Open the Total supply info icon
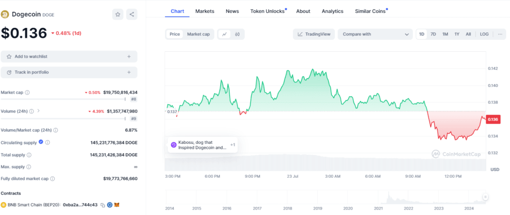Screen dimensions: 510x215 coord(29,155)
